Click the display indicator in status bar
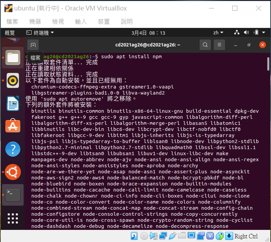Screen dimensions: 271x242 point(191,236)
